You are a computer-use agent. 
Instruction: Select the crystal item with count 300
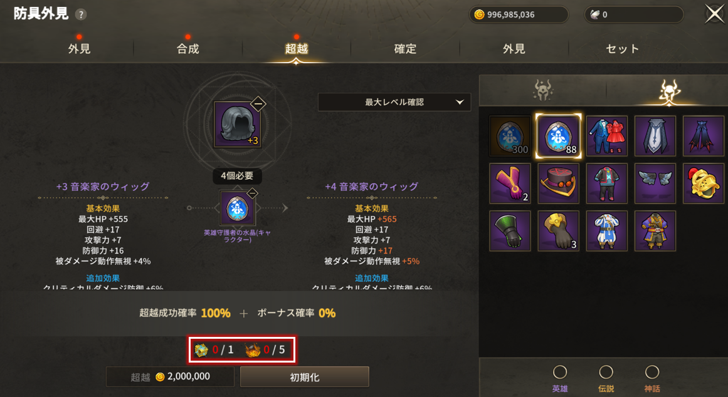(x=510, y=136)
